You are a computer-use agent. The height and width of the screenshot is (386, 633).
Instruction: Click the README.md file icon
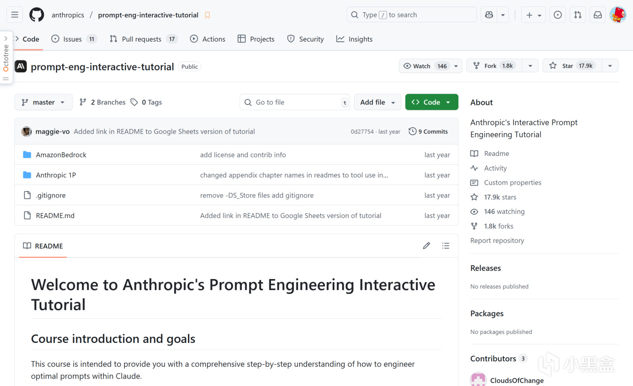(27, 216)
